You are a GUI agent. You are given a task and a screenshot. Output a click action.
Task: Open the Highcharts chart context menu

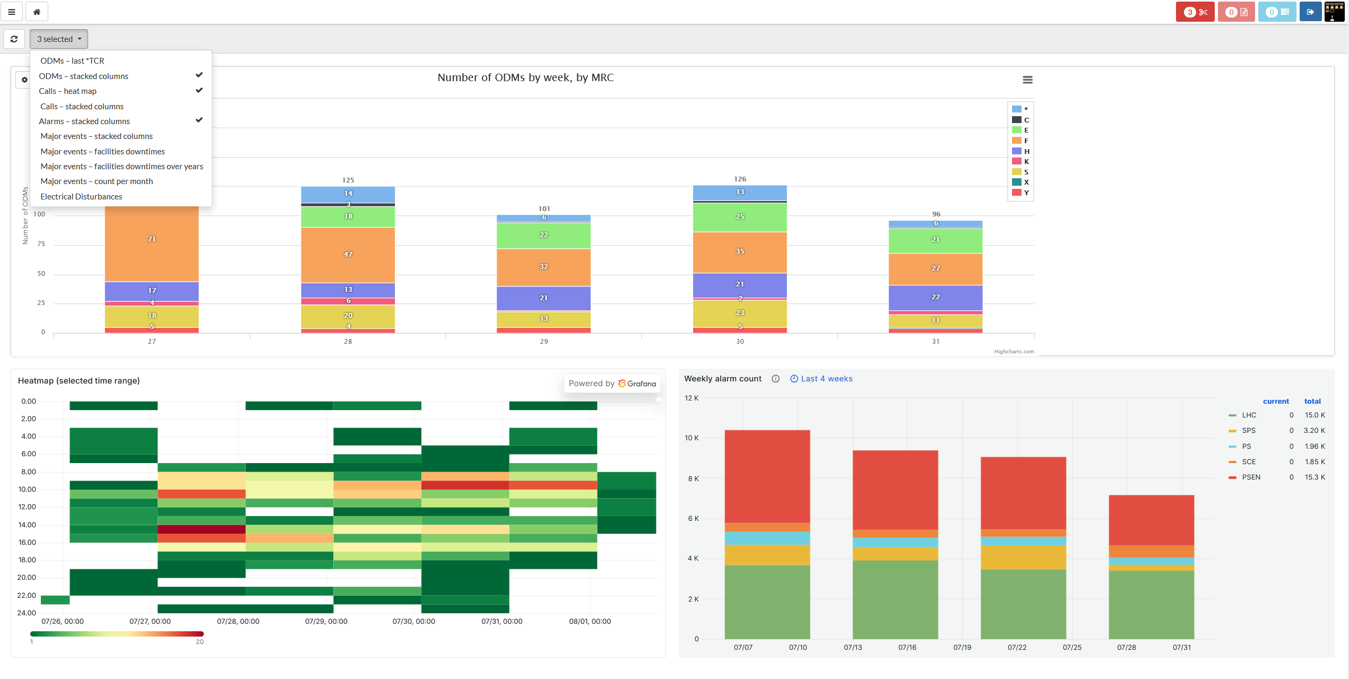pos(1027,80)
